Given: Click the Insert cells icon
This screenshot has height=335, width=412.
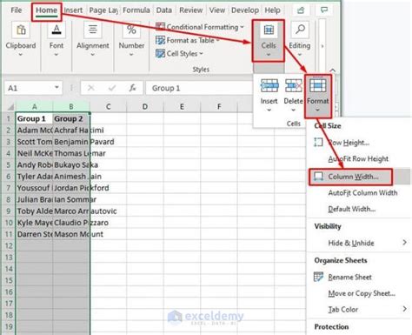Looking at the screenshot, I should coord(269,85).
